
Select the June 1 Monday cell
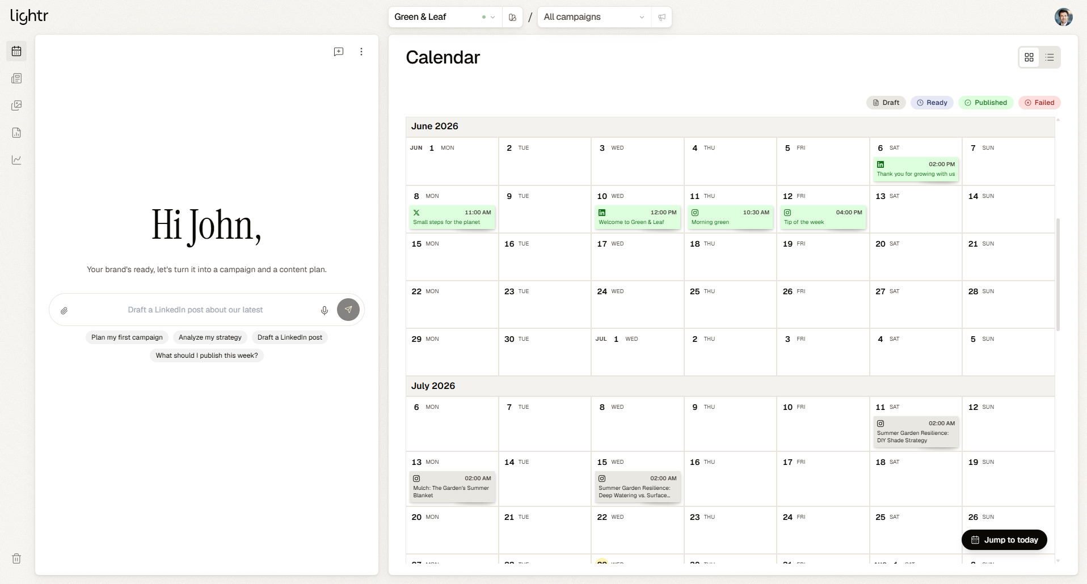click(x=452, y=161)
